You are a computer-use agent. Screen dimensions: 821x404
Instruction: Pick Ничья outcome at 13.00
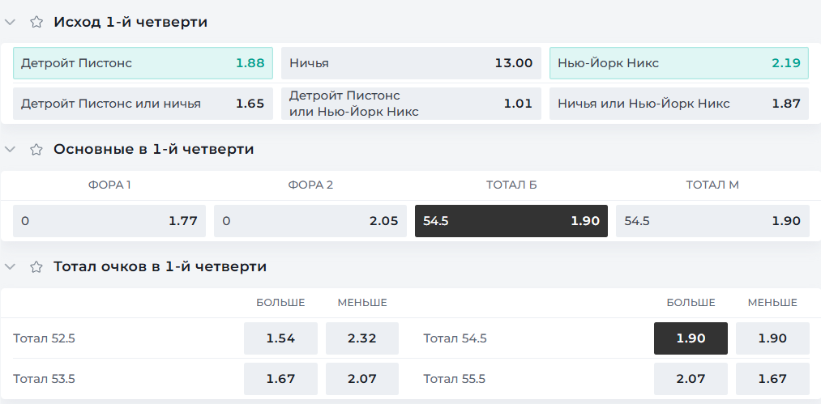tap(411, 63)
